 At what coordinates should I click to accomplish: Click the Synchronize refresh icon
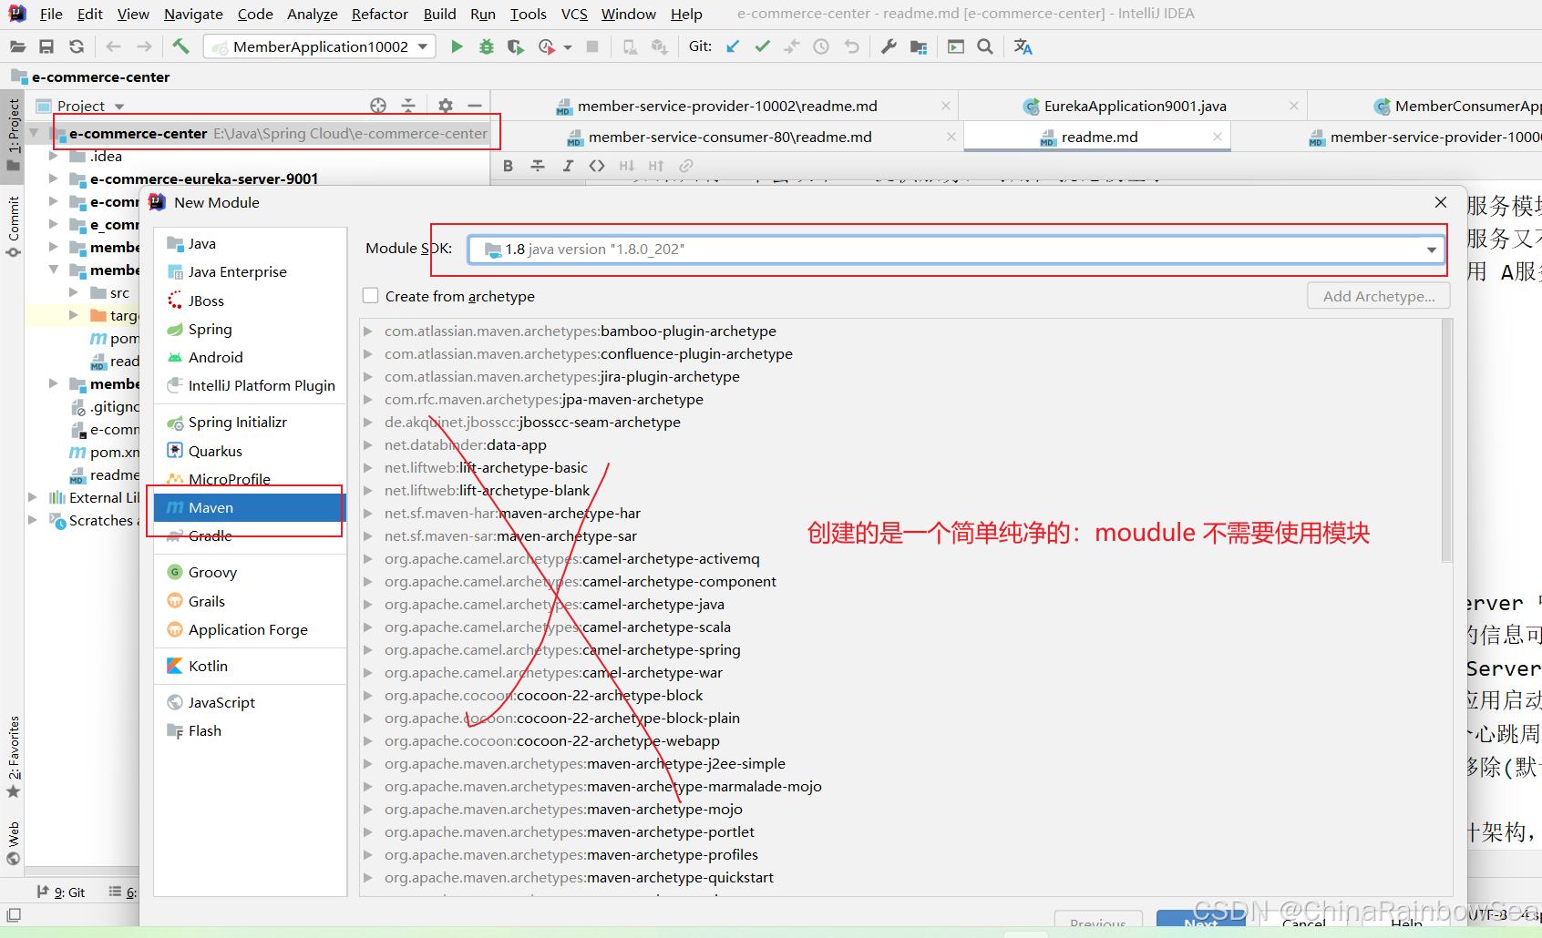click(x=77, y=46)
